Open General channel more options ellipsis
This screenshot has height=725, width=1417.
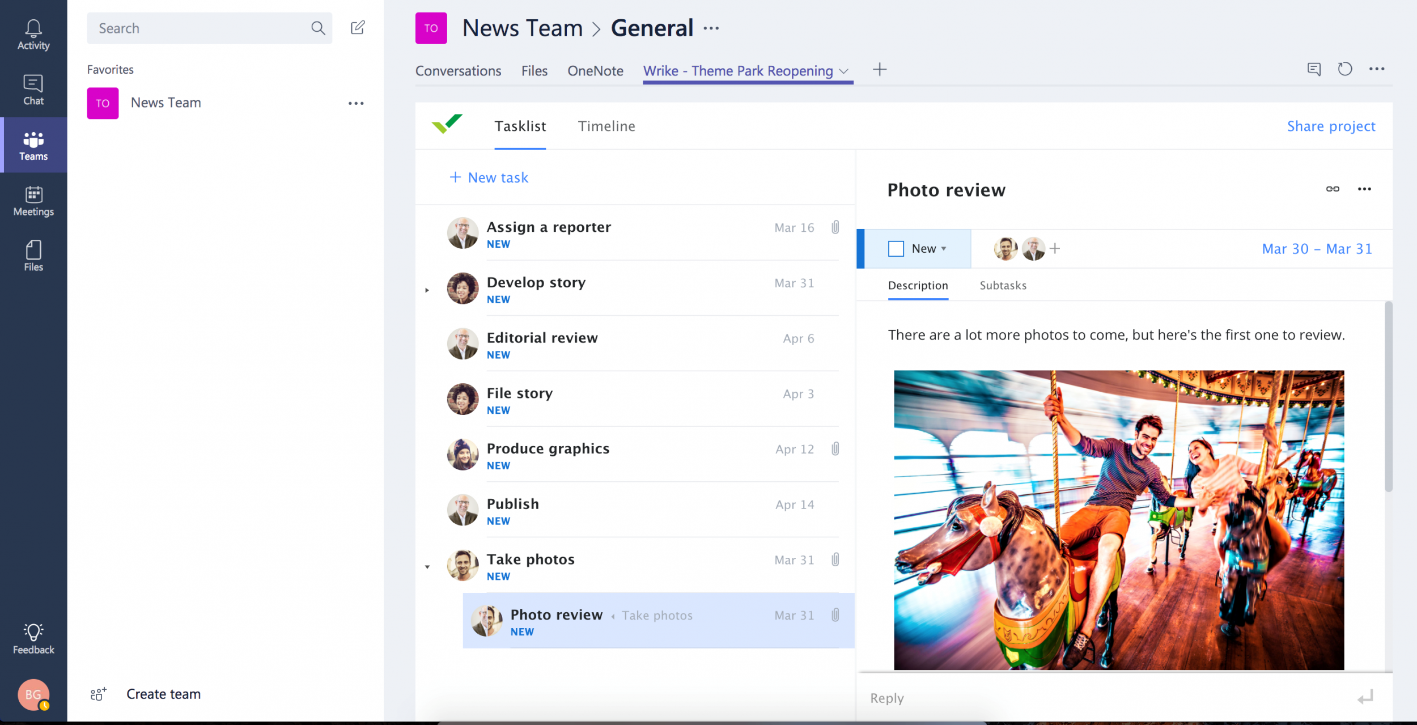click(711, 28)
